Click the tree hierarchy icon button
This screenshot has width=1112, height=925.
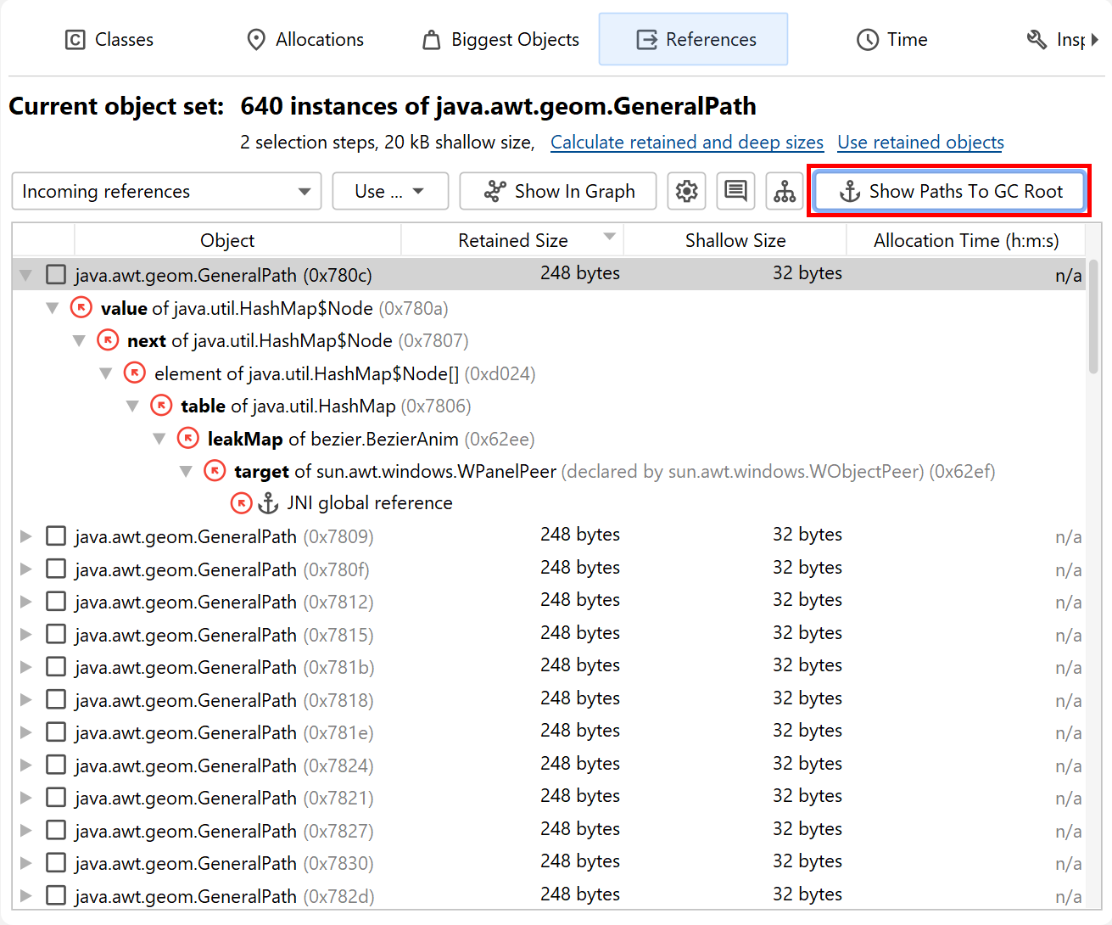tap(785, 191)
